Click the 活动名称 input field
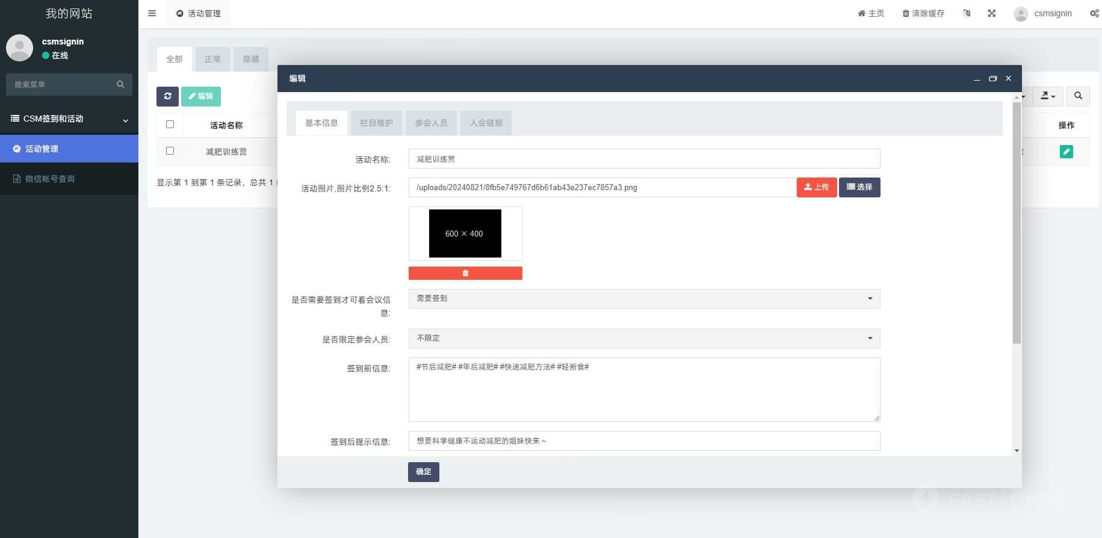Image resolution: width=1102 pixels, height=538 pixels. (644, 159)
